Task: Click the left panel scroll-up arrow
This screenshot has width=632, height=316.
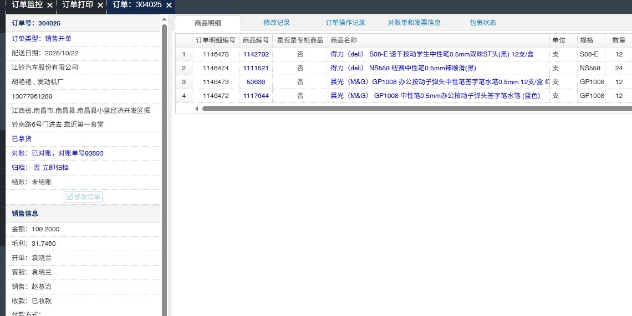Action: tap(164, 19)
